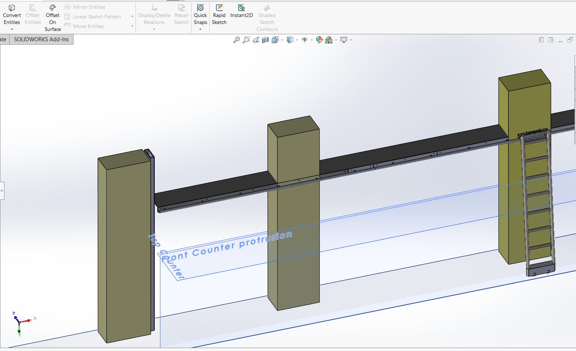Open the Display Style dropdown arrow
Screen dimensions: 576x351
(x=297, y=40)
